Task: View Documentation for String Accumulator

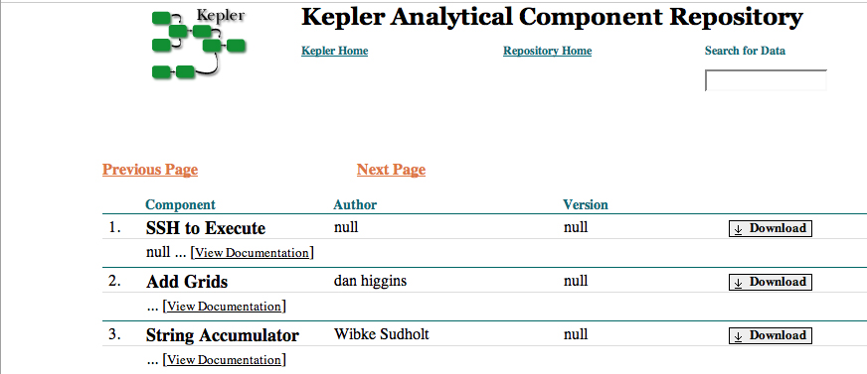Action: [224, 360]
